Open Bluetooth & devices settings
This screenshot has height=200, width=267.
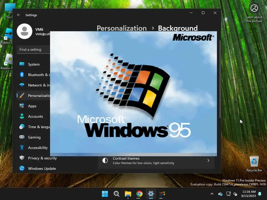[34, 75]
